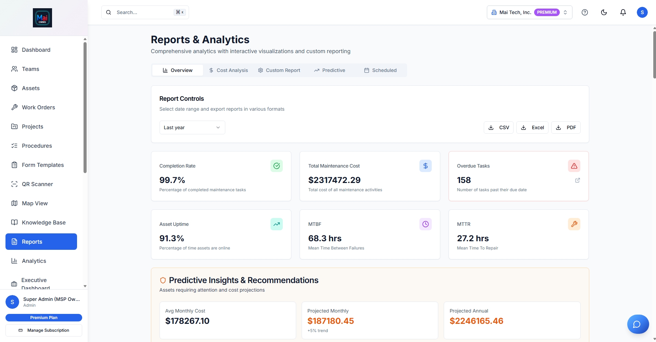Select the Map View sidebar icon

click(x=14, y=203)
